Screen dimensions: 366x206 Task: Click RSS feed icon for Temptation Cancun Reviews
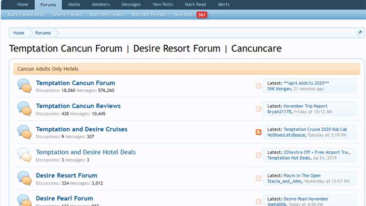coord(258,109)
